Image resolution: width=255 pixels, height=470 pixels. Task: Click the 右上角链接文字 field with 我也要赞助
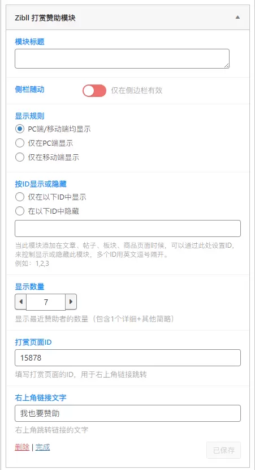tap(128, 413)
